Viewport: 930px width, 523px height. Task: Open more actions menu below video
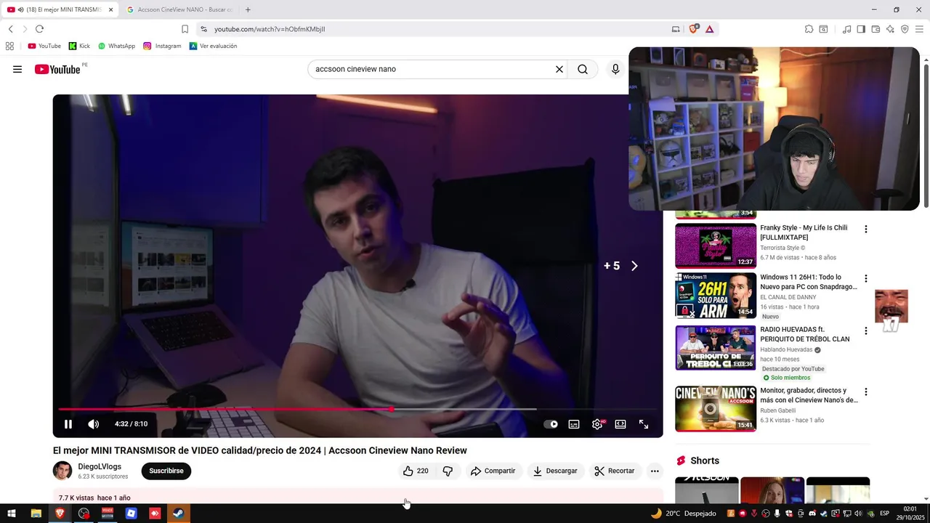(x=655, y=471)
